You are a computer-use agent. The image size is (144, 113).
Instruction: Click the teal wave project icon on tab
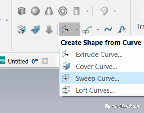coord(2,60)
